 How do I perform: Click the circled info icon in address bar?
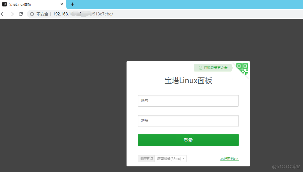32,14
